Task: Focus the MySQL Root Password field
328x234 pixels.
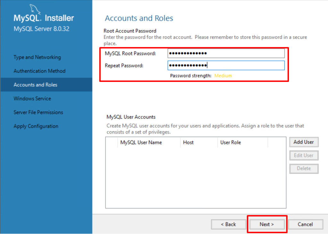Action: (226, 53)
